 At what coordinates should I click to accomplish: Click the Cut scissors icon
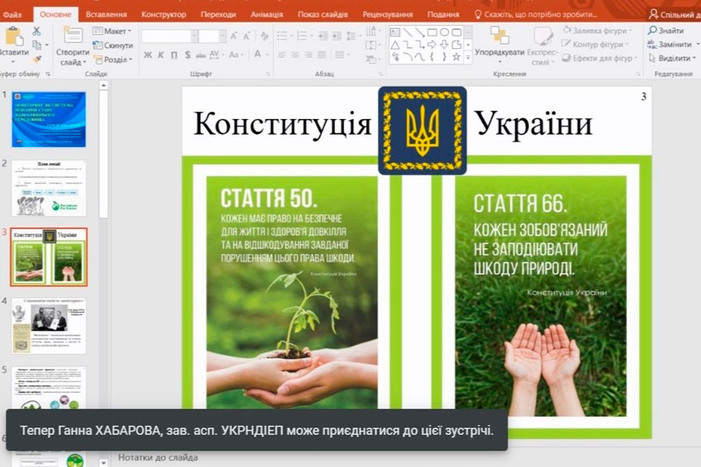[x=37, y=31]
